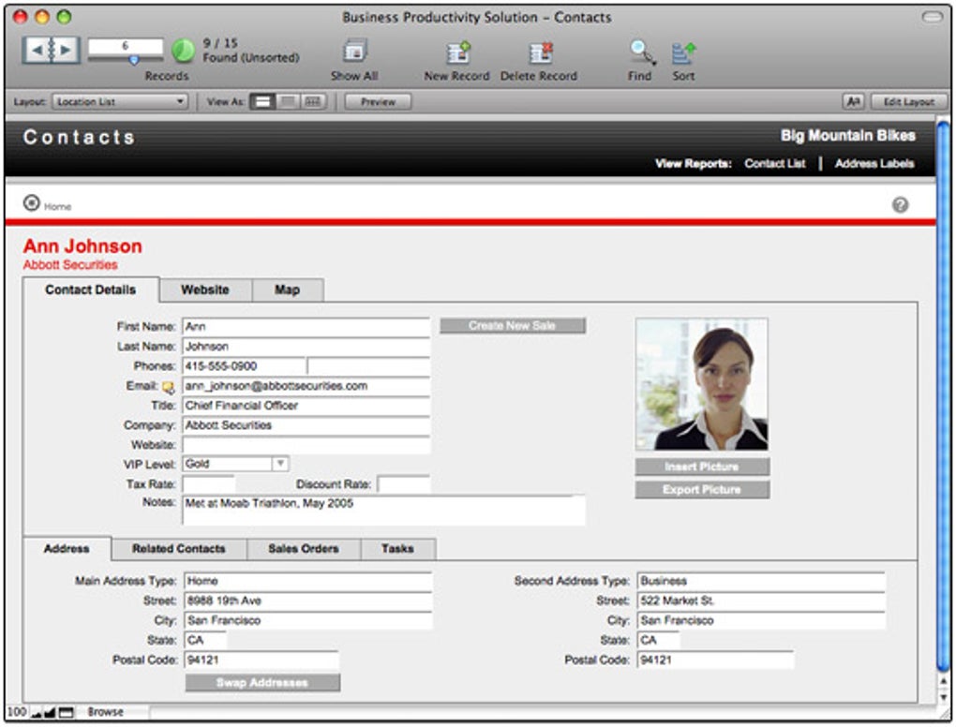956x727 pixels.
Task: Click the record navigation slider
Action: click(132, 59)
